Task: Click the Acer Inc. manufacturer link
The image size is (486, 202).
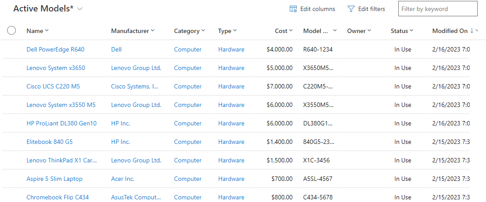Action: point(123,179)
